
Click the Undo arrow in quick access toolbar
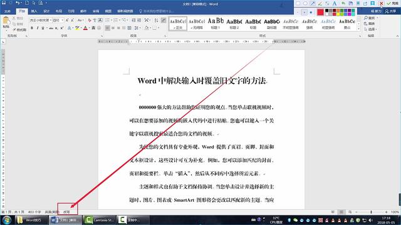[x=18, y=3]
